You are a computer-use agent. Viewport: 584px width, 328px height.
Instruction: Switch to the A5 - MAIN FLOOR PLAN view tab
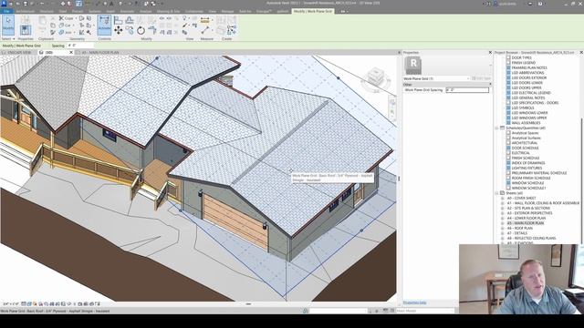click(x=100, y=53)
